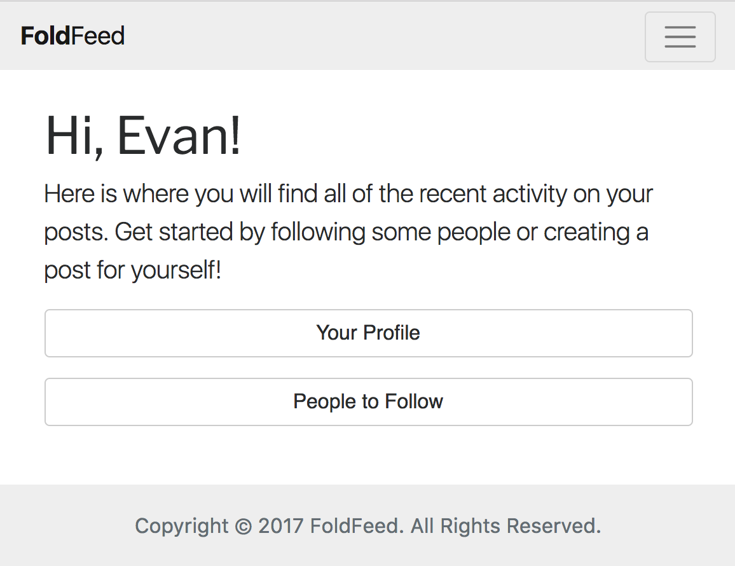Click the bold Fold part of logo
This screenshot has width=735, height=566.
tap(45, 36)
